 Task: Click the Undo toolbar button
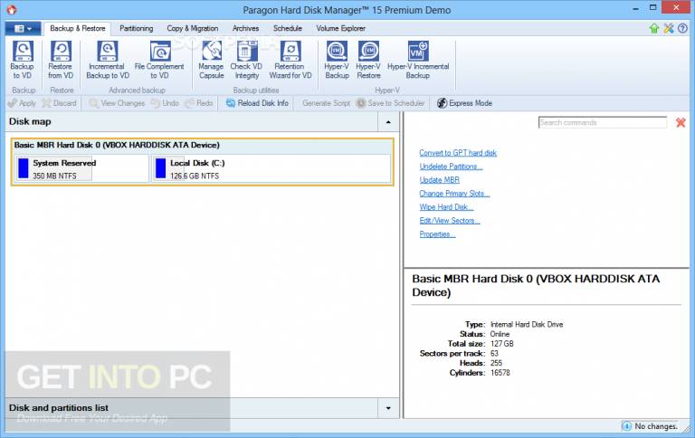[x=165, y=103]
